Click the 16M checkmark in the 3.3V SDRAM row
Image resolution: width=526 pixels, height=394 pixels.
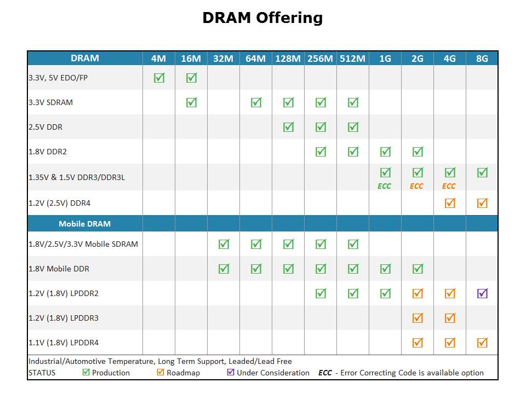click(x=191, y=102)
